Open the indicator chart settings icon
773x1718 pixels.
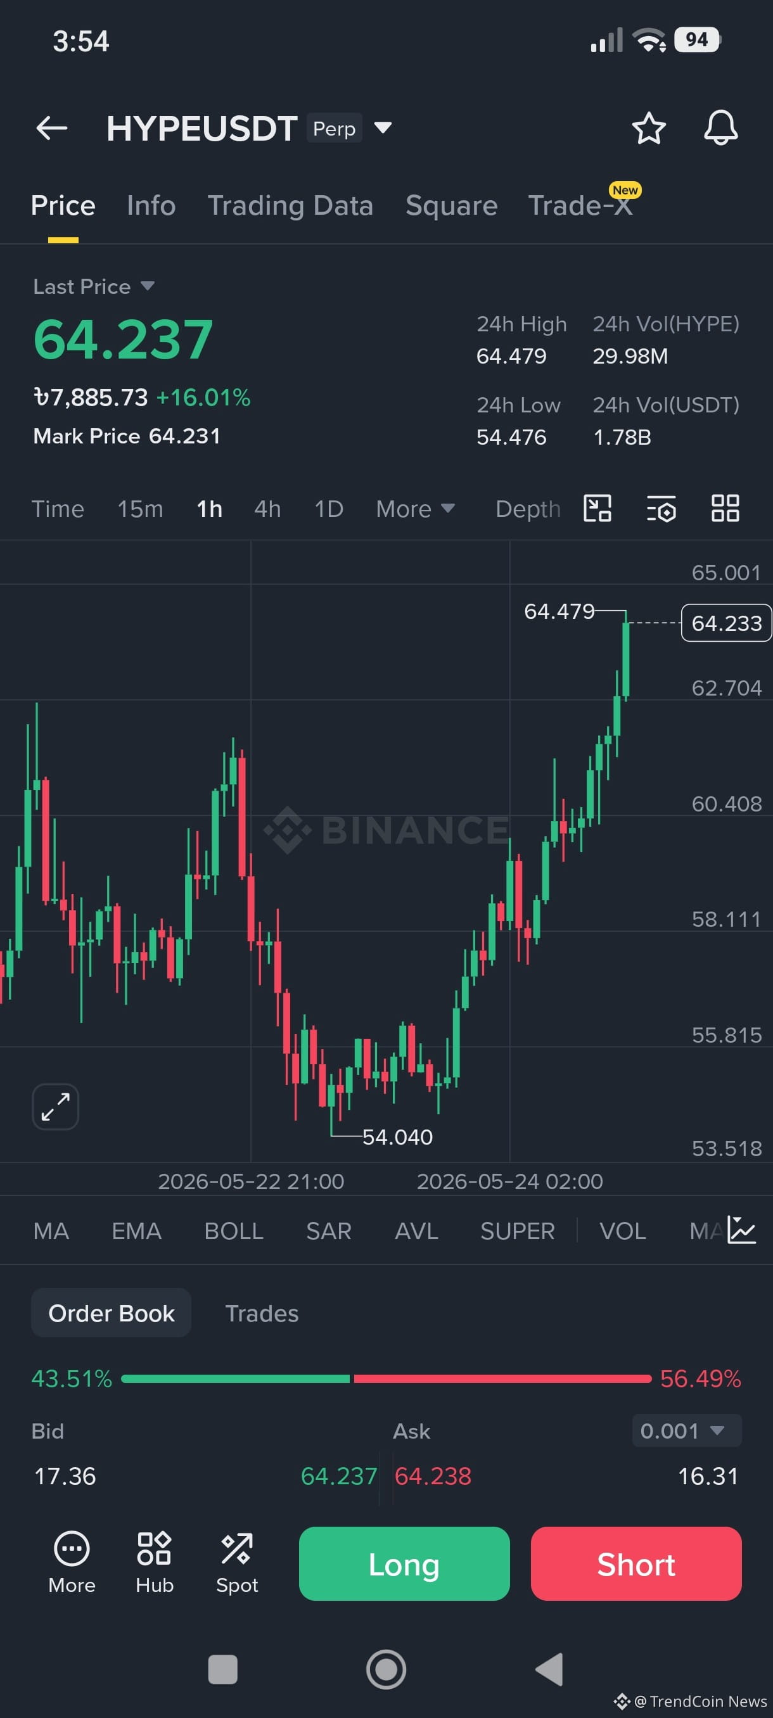click(x=741, y=1230)
